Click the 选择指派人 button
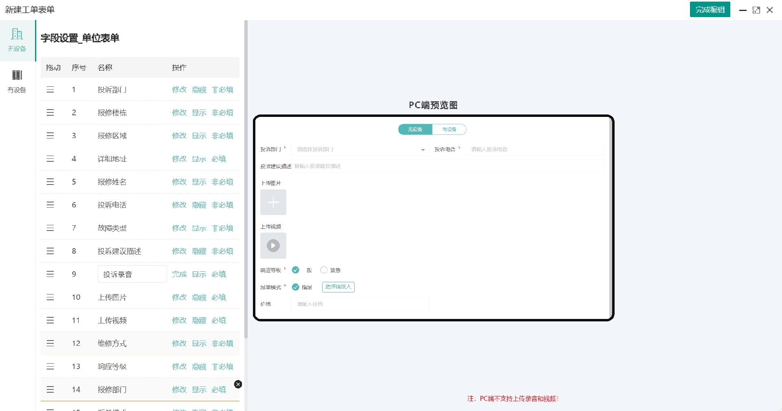 [x=338, y=287]
